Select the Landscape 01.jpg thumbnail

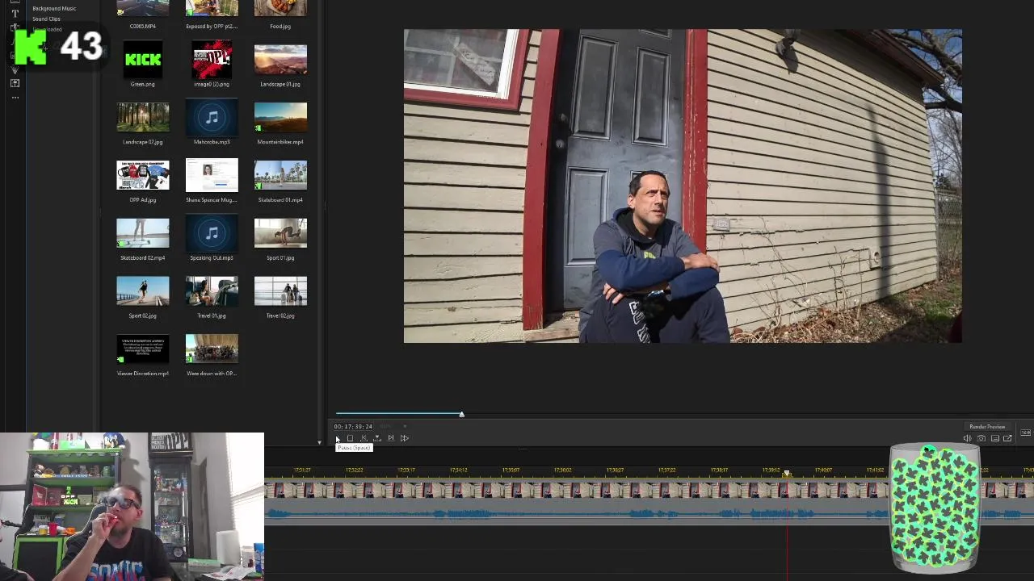pyautogui.click(x=280, y=60)
